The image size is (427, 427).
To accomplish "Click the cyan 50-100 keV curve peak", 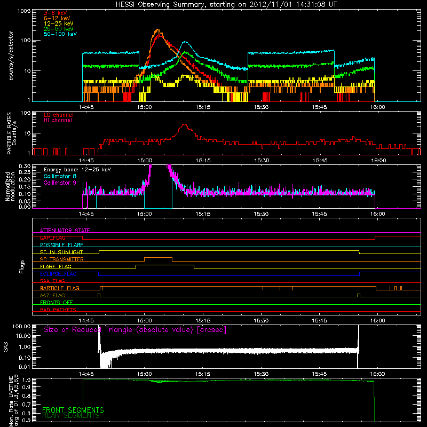I will click(x=185, y=42).
